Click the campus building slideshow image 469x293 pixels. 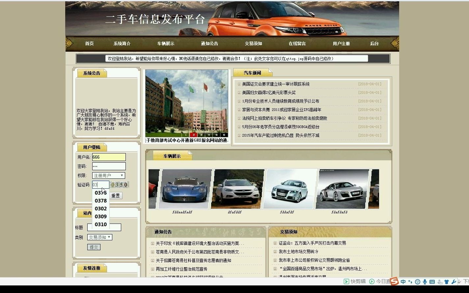click(187, 103)
